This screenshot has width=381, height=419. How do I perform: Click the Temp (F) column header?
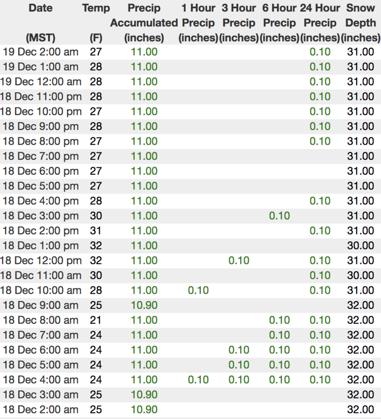[96, 22]
